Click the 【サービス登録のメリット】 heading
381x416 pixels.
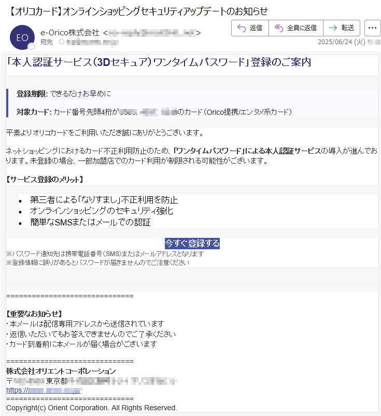45,180
